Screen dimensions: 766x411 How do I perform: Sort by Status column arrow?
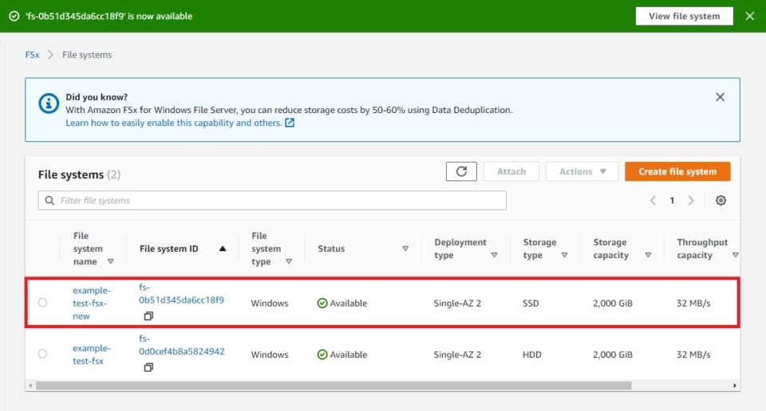[405, 249]
